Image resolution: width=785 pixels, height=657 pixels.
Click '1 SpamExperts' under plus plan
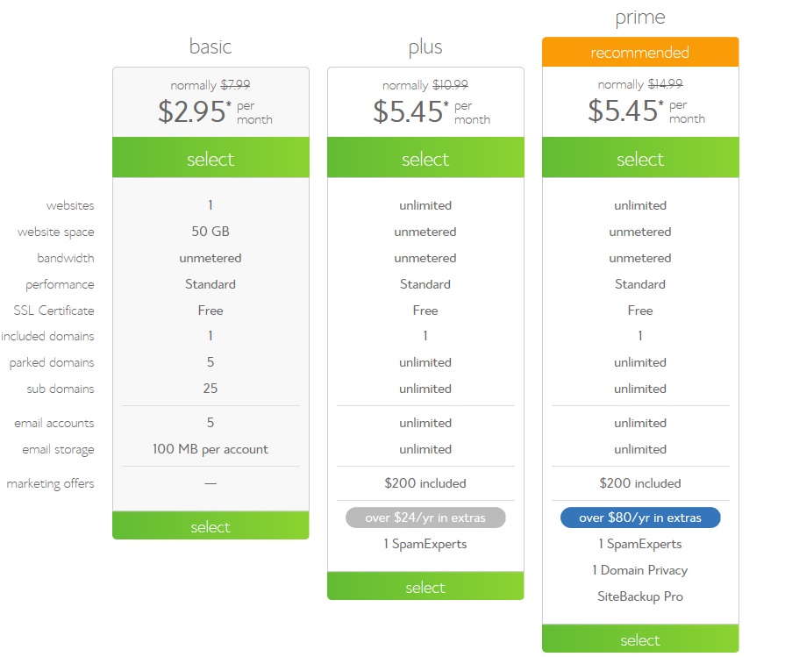pos(425,545)
